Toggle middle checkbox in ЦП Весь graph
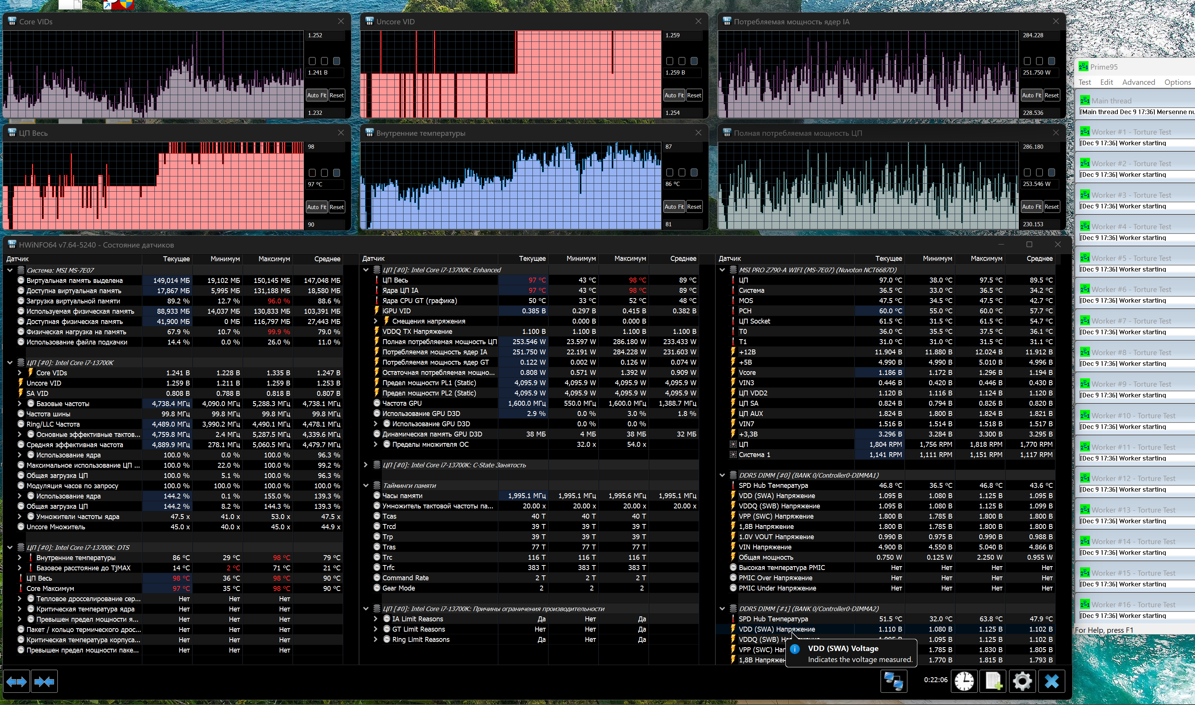The image size is (1195, 705). 324,173
